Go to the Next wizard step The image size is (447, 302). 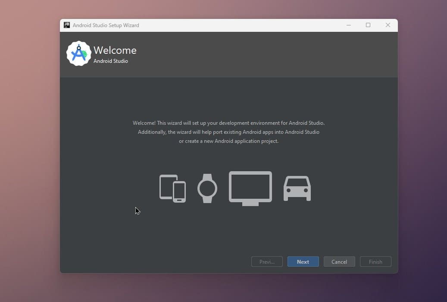click(303, 262)
